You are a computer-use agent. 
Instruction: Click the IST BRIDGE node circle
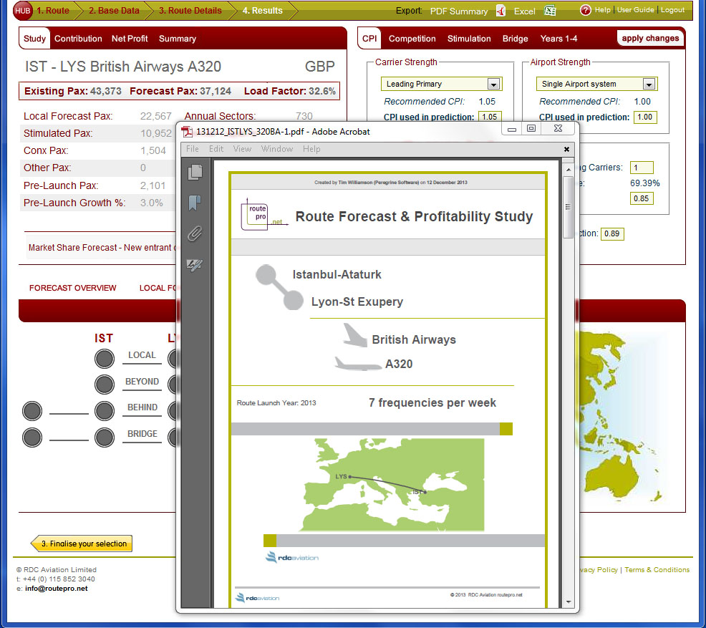105,438
